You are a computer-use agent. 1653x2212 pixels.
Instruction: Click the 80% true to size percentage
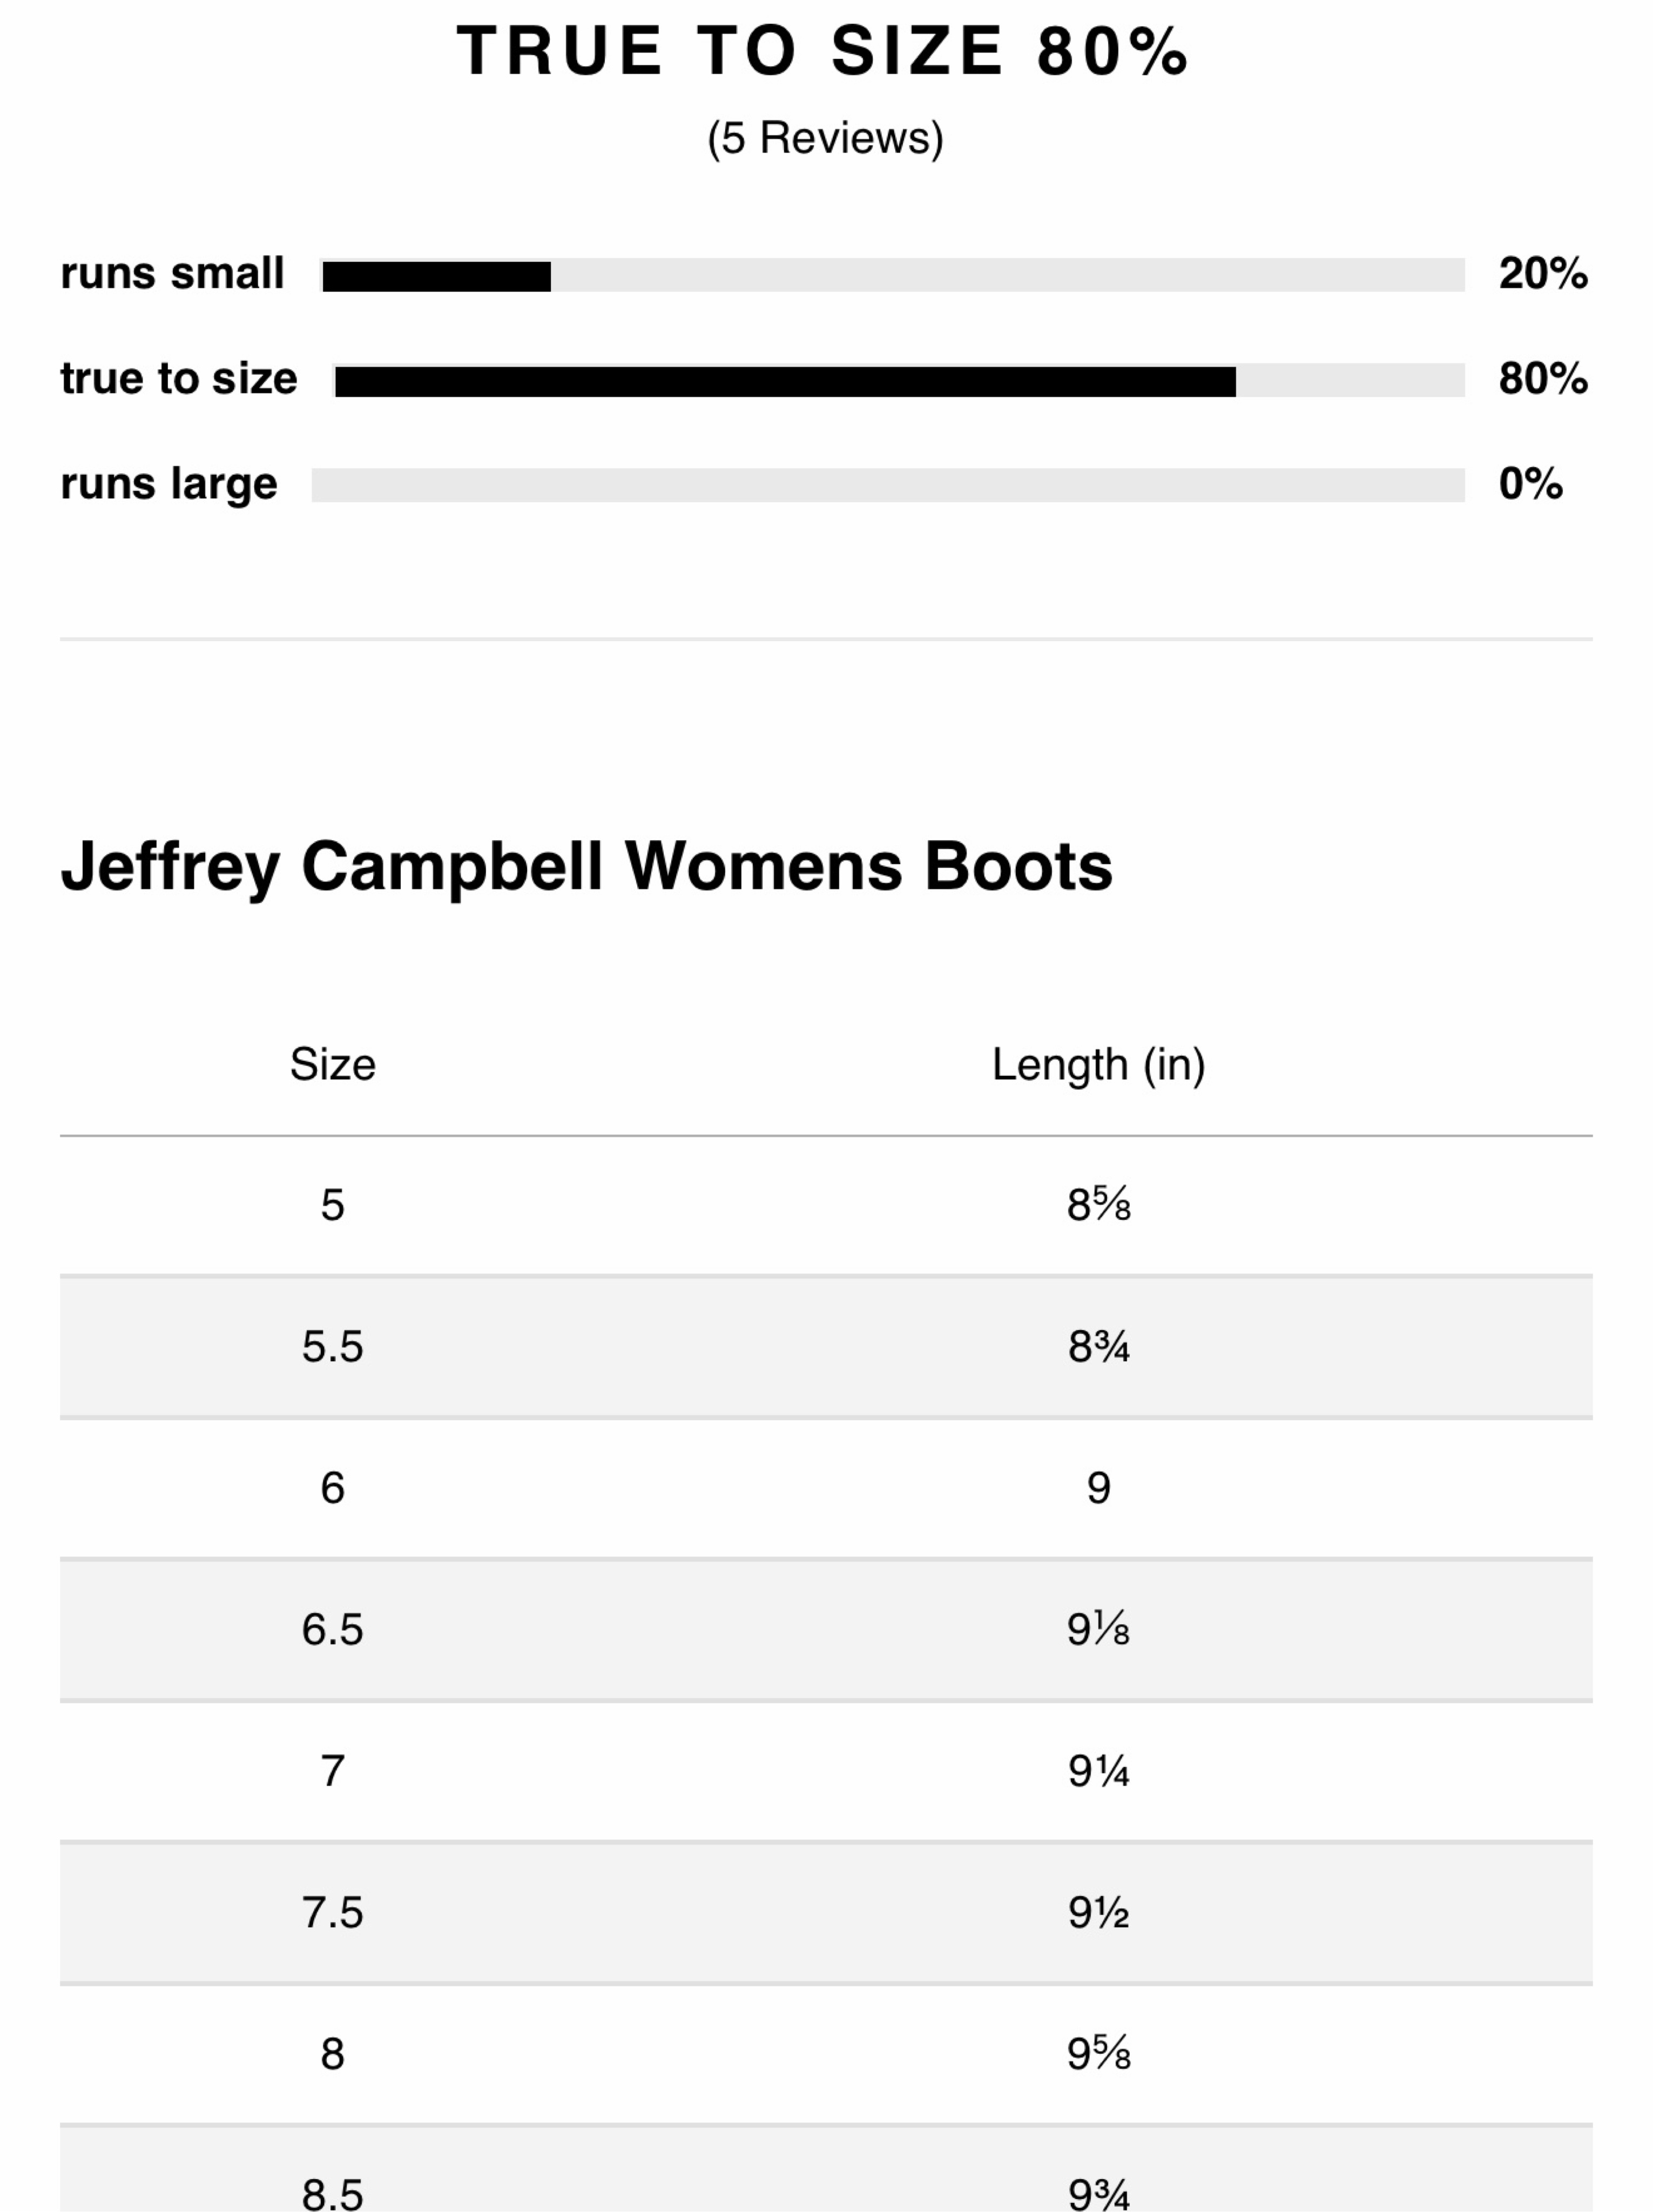[1543, 379]
